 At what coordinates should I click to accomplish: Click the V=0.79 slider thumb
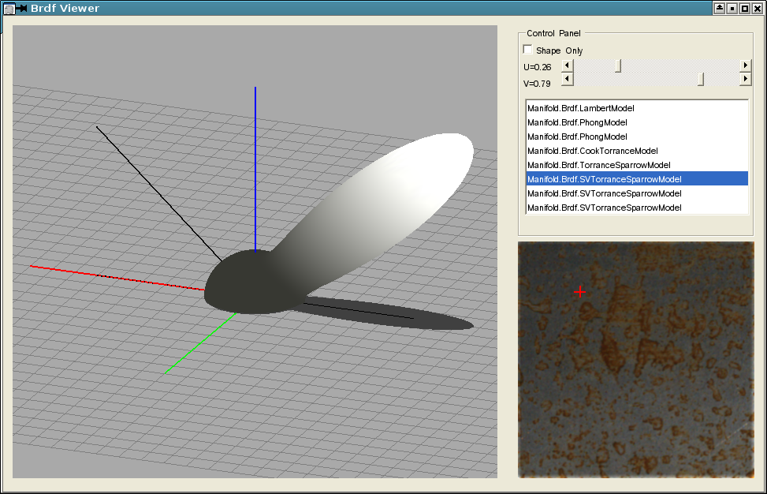(x=701, y=80)
